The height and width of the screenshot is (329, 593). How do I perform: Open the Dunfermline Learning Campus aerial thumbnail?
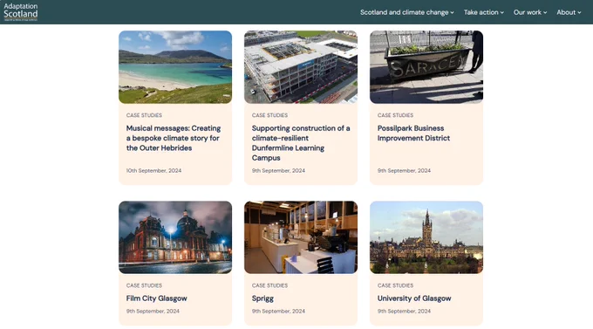301,67
